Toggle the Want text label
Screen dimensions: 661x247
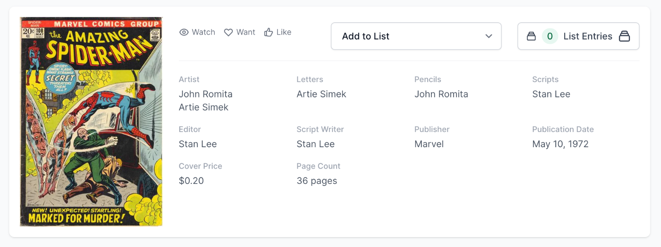(246, 32)
